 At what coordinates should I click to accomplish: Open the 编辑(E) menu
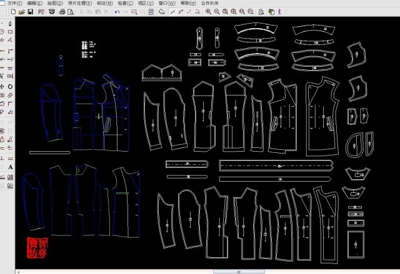pos(35,3)
